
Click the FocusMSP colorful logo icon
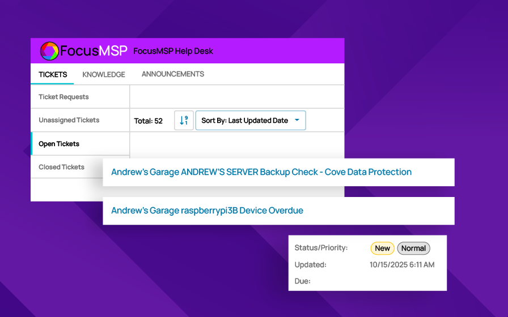click(x=49, y=51)
